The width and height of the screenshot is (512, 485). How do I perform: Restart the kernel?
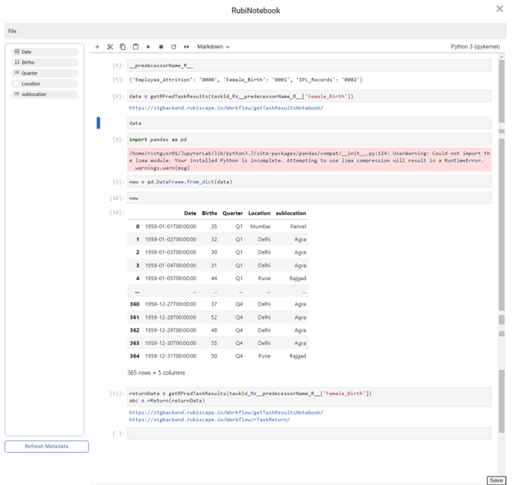click(x=174, y=47)
